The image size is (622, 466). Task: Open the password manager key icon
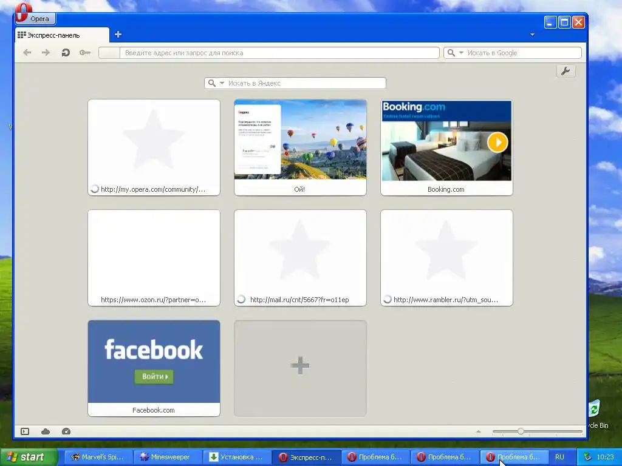85,53
